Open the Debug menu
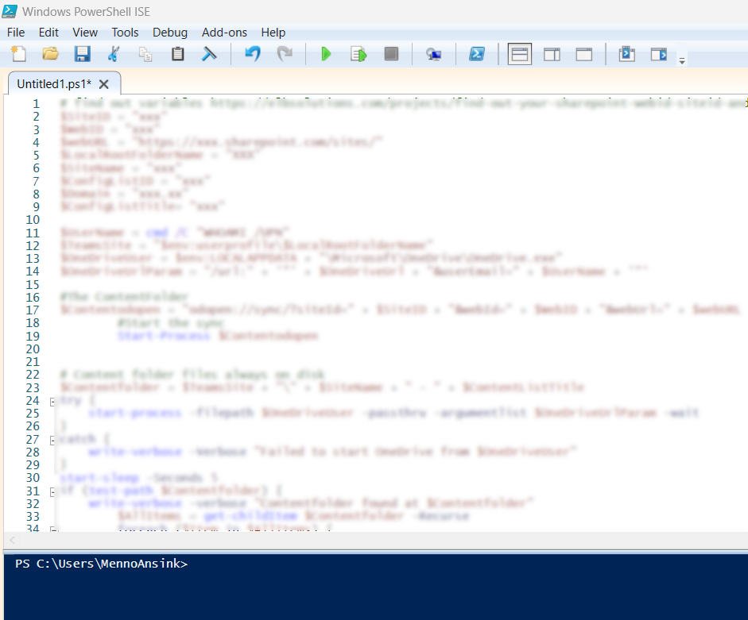Image resolution: width=748 pixels, height=620 pixels. click(x=170, y=33)
